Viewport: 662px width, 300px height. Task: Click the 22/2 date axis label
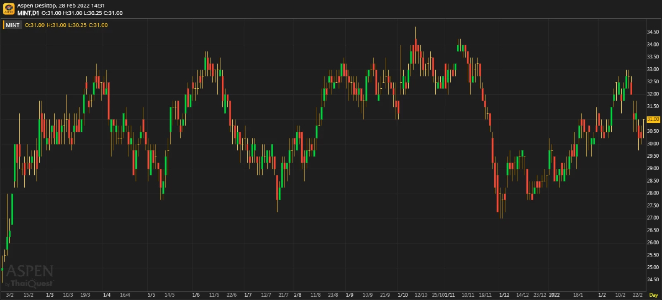pos(638,295)
